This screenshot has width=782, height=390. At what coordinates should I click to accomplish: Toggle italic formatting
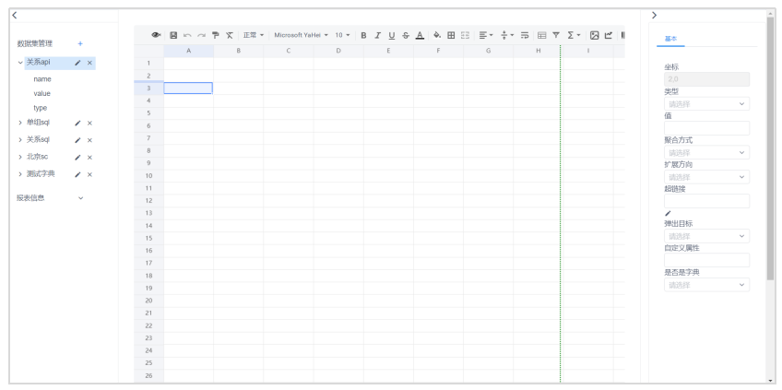click(x=377, y=35)
